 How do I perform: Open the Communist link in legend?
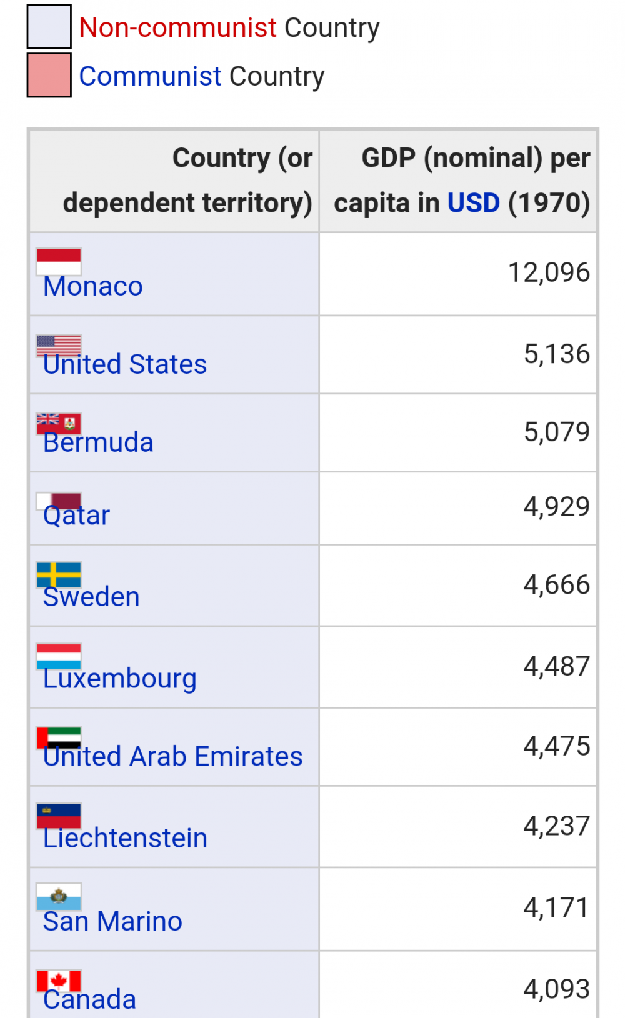click(150, 77)
